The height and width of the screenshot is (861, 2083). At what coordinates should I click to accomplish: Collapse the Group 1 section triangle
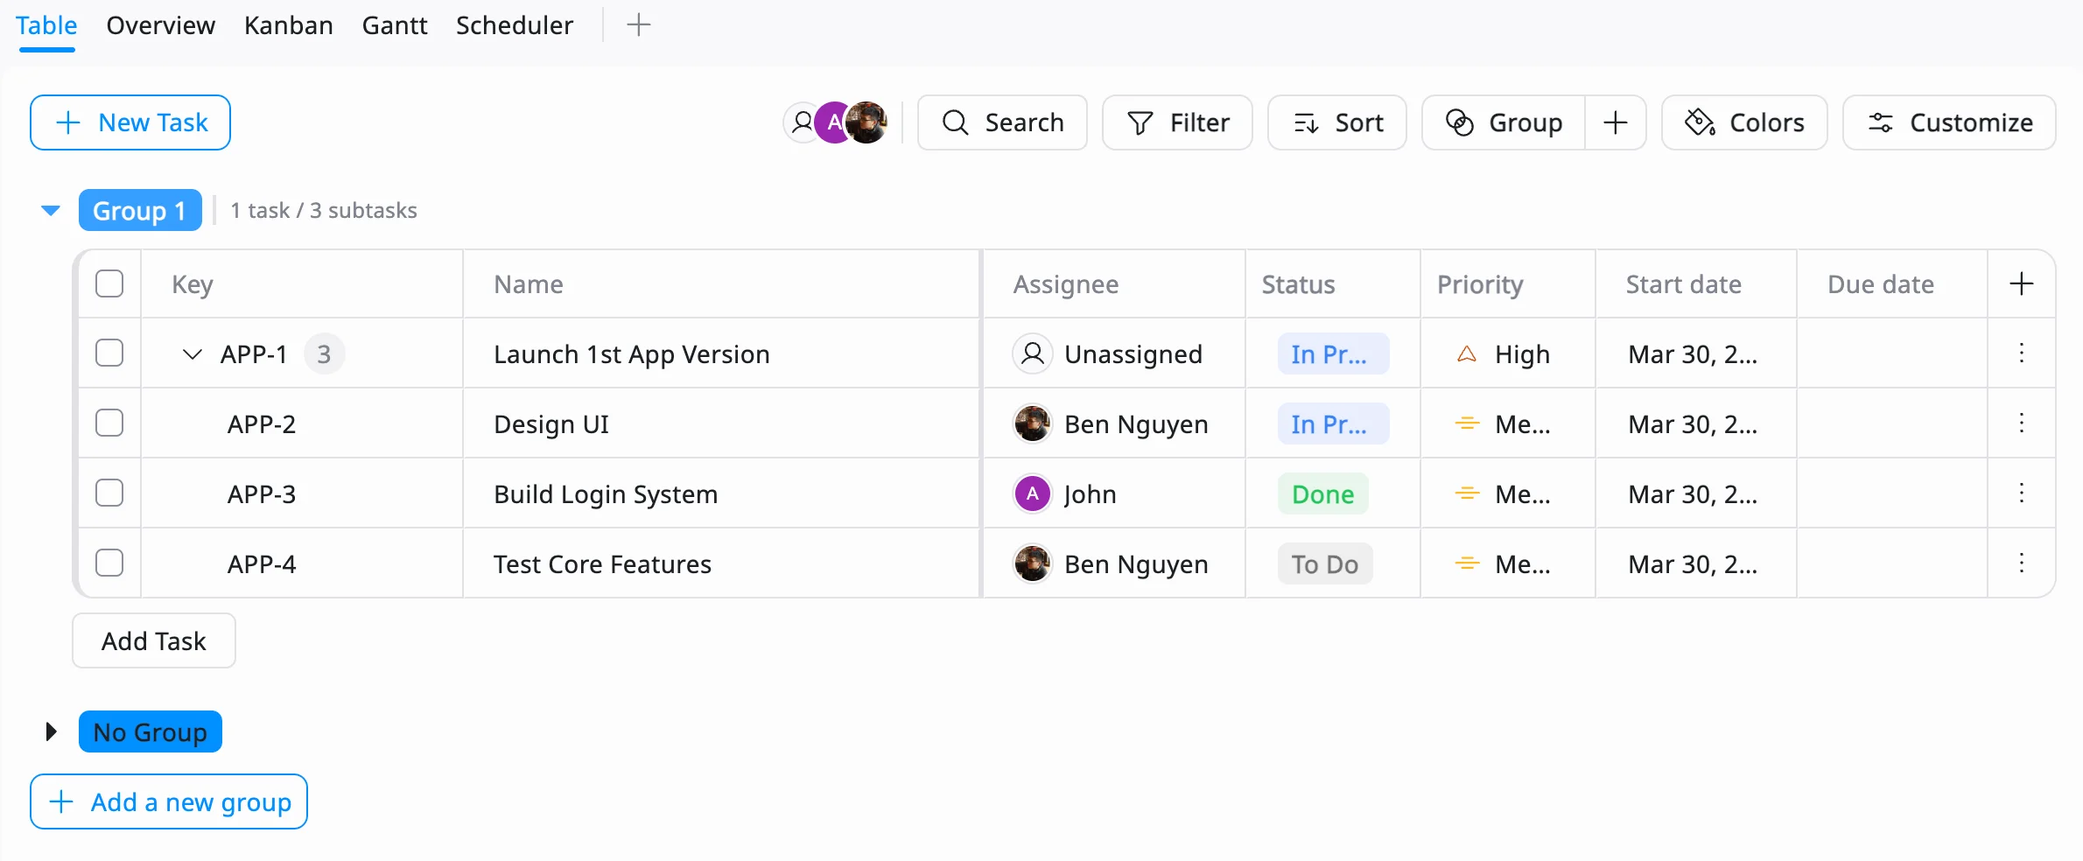coord(51,211)
